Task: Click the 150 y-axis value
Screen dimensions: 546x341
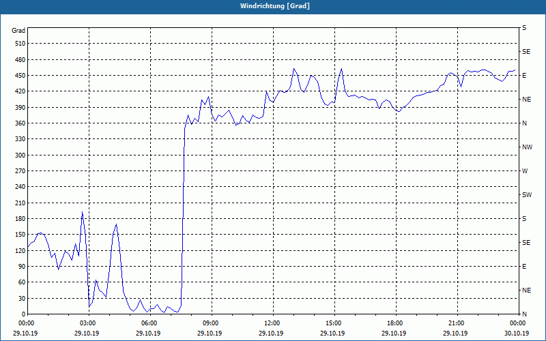Action: pyautogui.click(x=20, y=235)
